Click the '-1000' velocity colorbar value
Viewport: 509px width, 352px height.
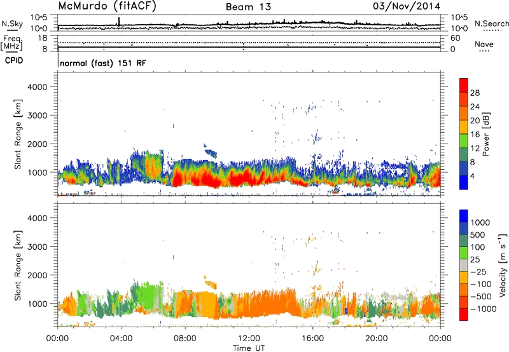pos(484,309)
